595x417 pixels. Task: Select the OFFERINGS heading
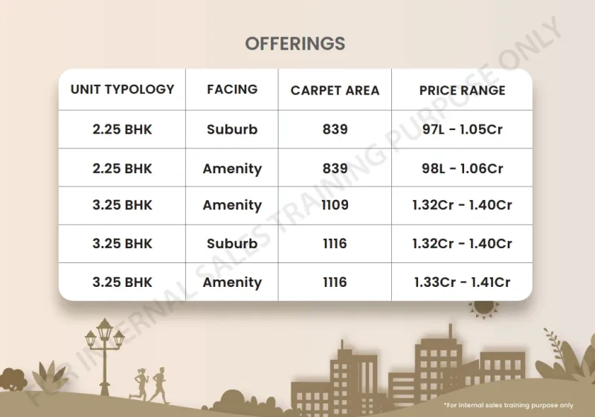click(295, 44)
